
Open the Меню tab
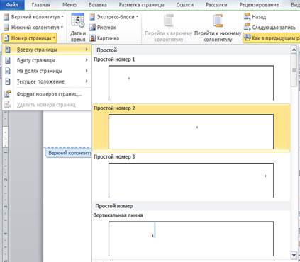click(x=70, y=5)
